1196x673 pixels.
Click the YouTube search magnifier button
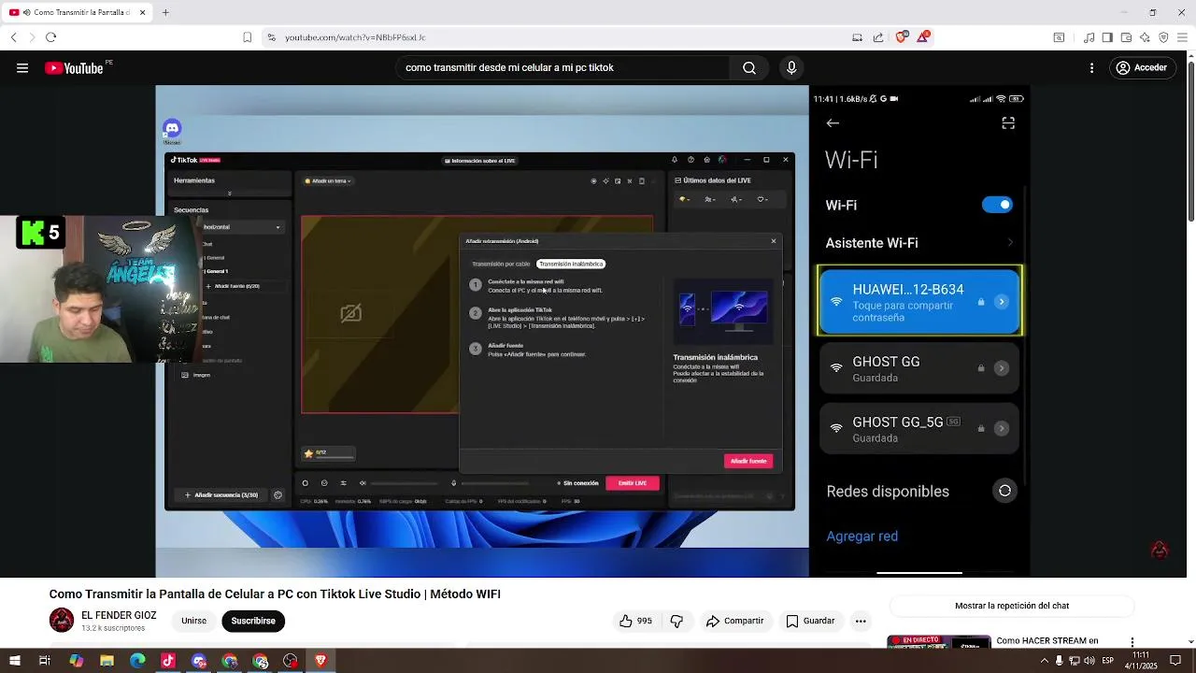[749, 68]
